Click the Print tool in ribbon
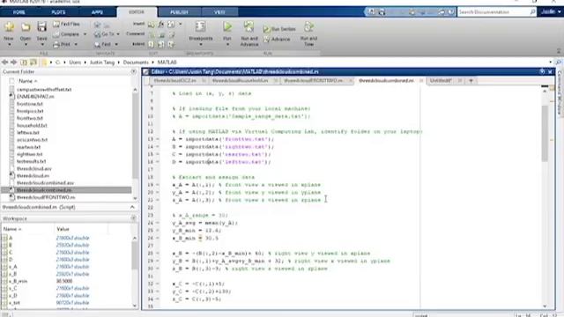This screenshot has height=317, width=564. coord(62,44)
